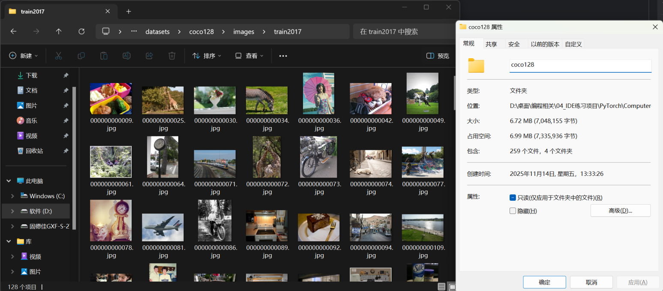Screen dimensions: 663x291
Task: Click the Paste clipboard icon
Action: 104,56
